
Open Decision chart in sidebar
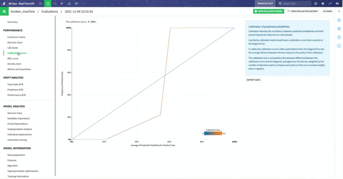(x=15, y=43)
